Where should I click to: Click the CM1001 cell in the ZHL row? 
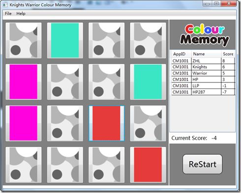pyautogui.click(x=181, y=61)
